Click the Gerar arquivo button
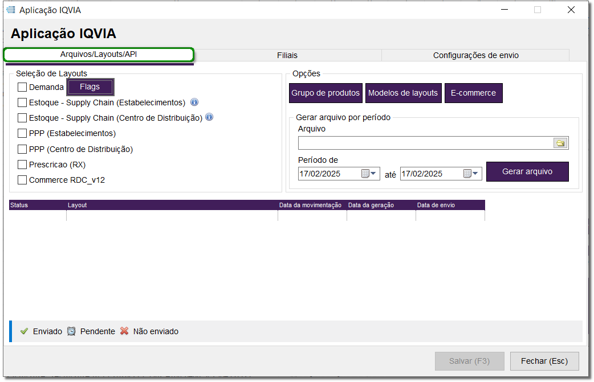The height and width of the screenshot is (382, 594). tap(527, 172)
